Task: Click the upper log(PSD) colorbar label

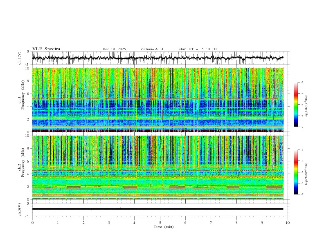Action: point(306,105)
